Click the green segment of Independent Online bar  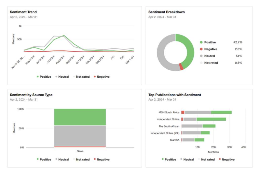[x=211, y=119]
